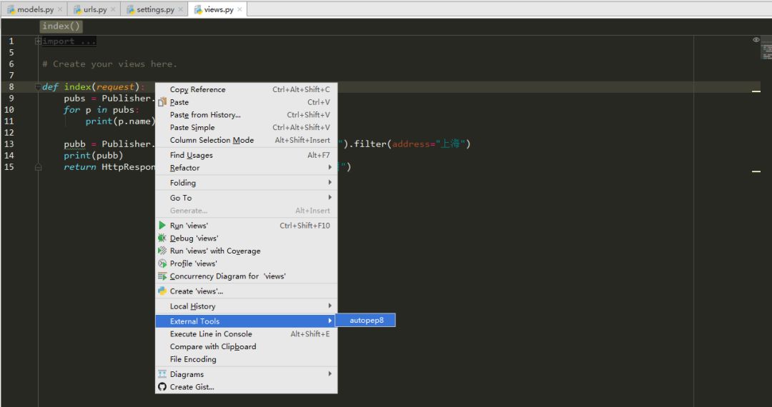Screen dimensions: 772x407
Task: Choose Copy Reference from context menu
Action: [246, 89]
